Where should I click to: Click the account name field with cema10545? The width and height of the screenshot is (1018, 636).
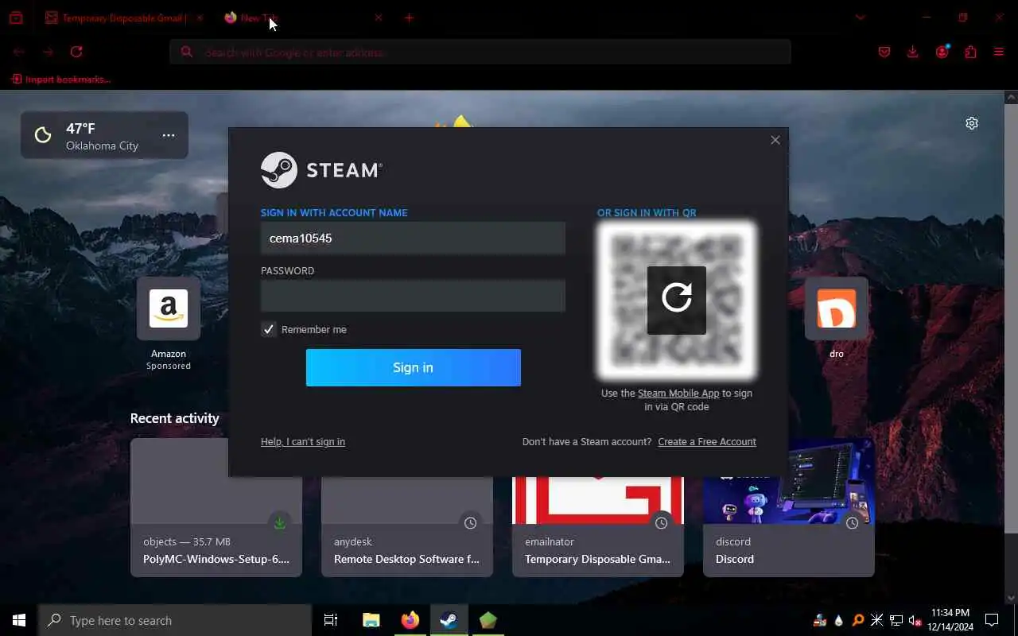point(413,238)
